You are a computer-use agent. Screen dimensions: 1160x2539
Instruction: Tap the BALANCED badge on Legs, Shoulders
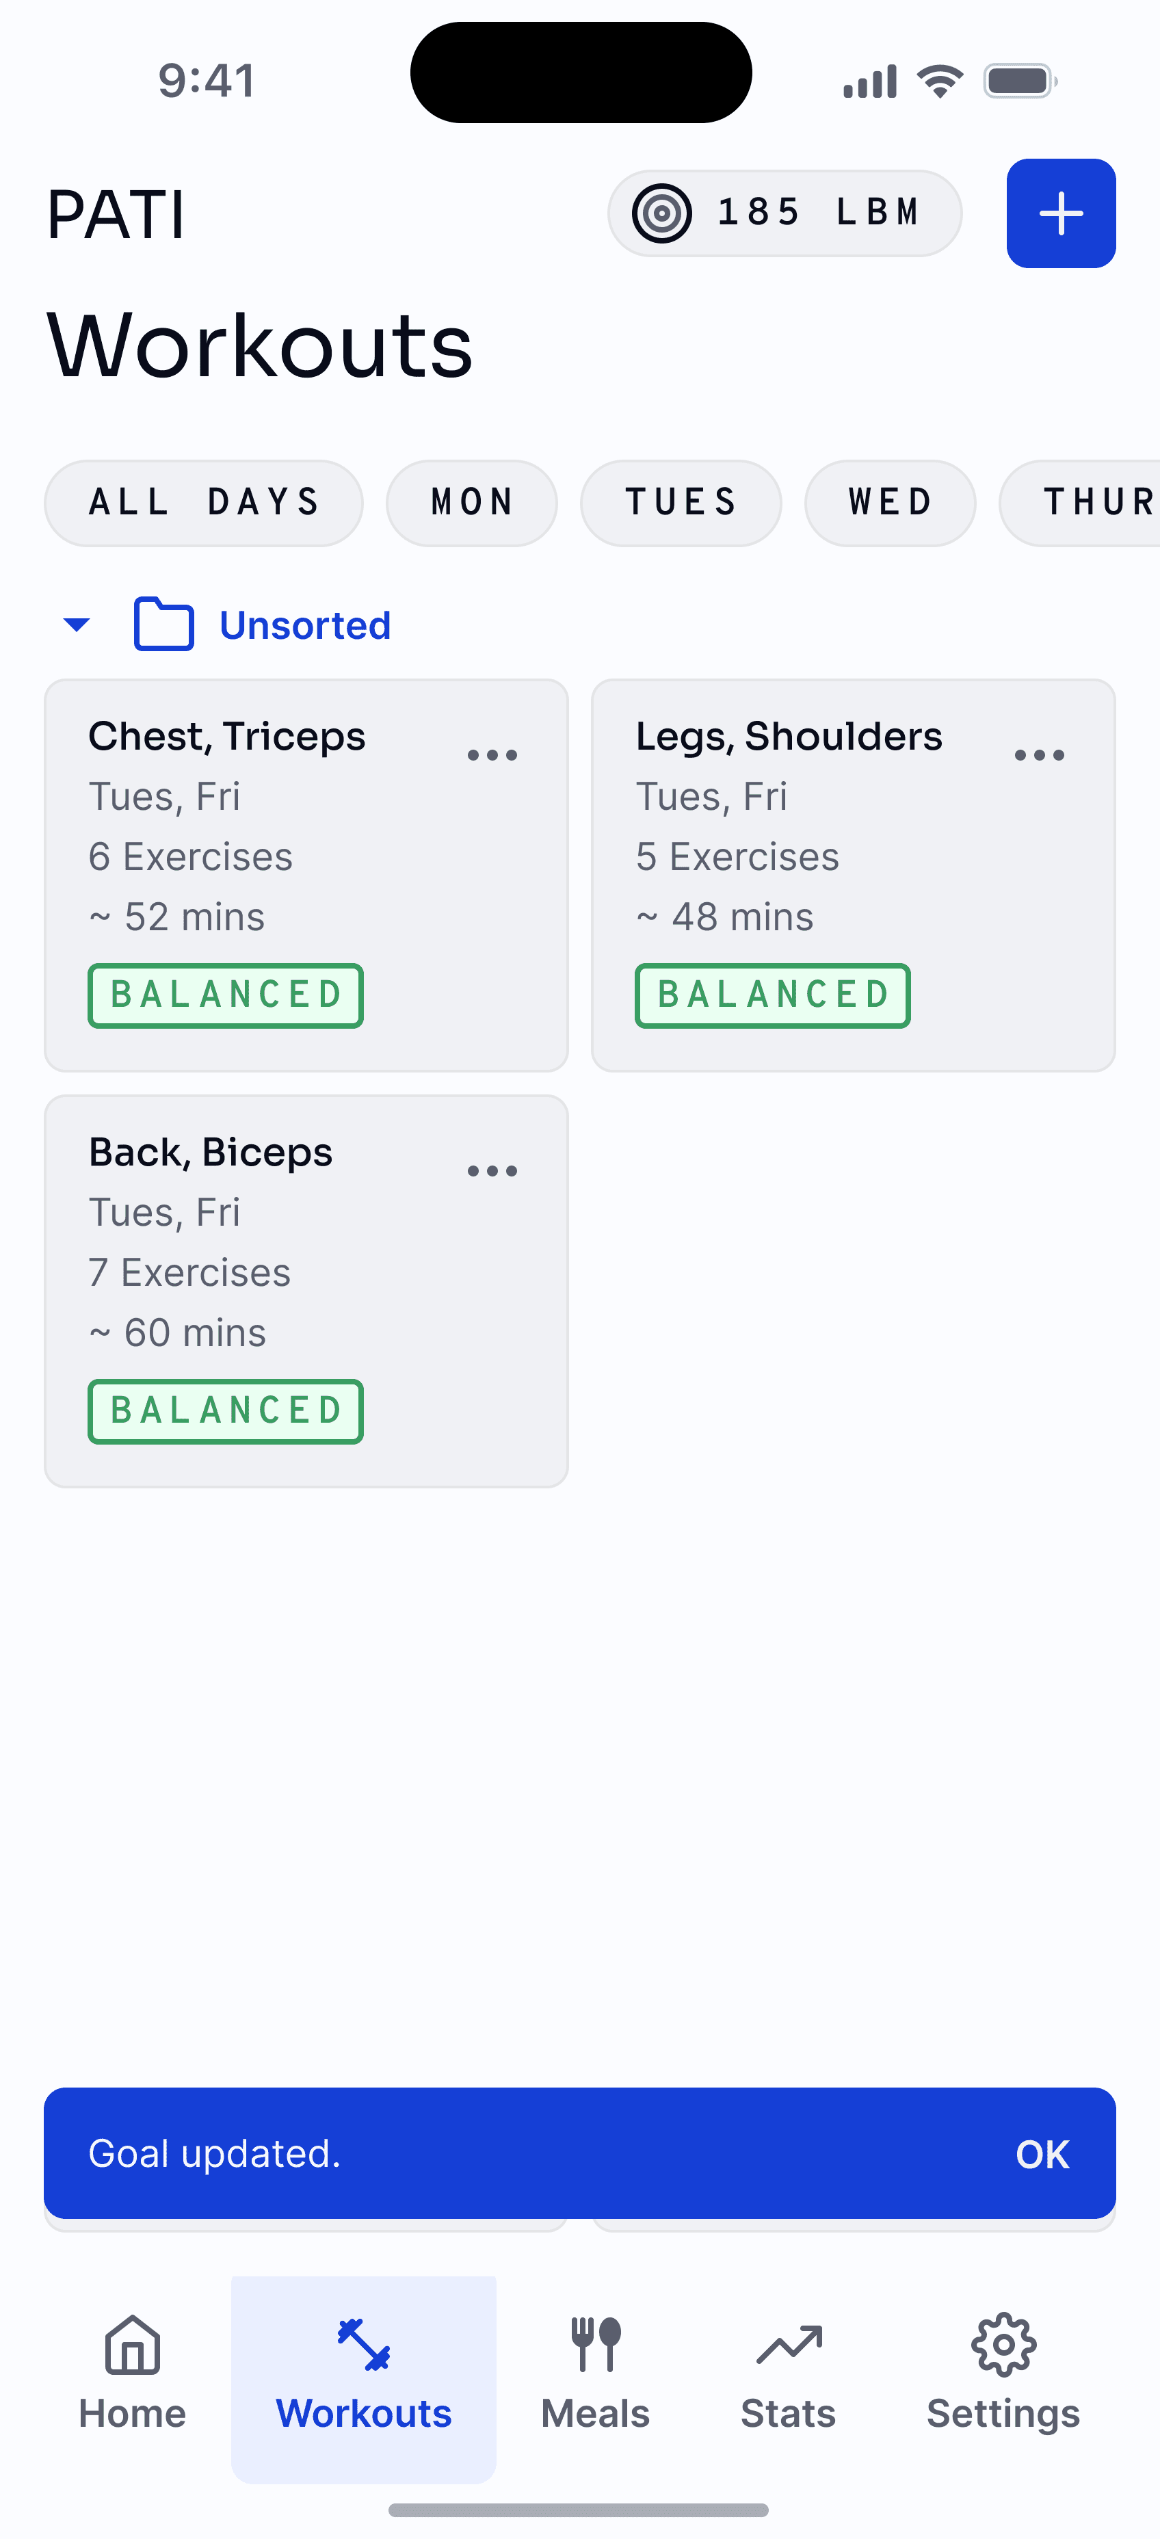tap(772, 995)
